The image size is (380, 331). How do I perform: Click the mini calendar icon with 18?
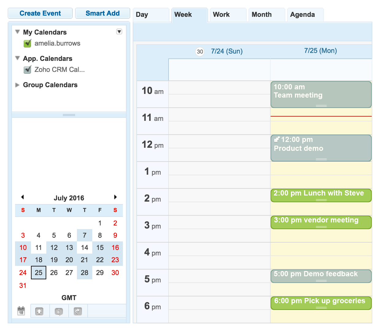[x=21, y=311]
